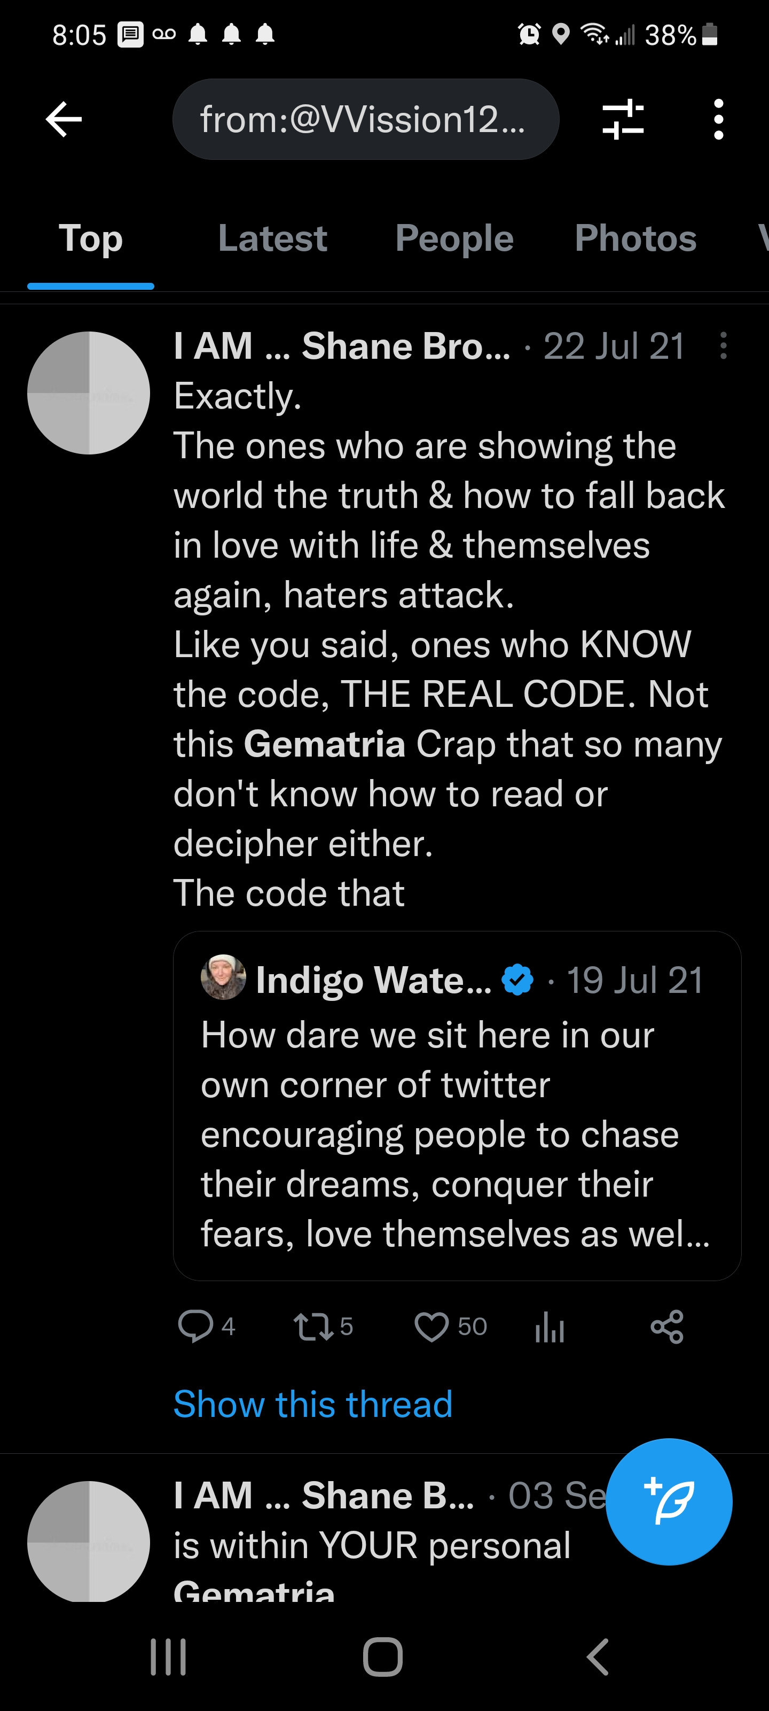Open search filter settings icon
769x1711 pixels.
pos(622,120)
